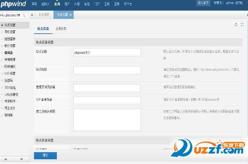Click the refresh icon at top right
The height and width of the screenshot is (164, 248).
point(236,24)
